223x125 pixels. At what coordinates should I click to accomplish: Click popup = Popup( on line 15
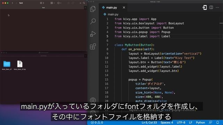pos(140,80)
